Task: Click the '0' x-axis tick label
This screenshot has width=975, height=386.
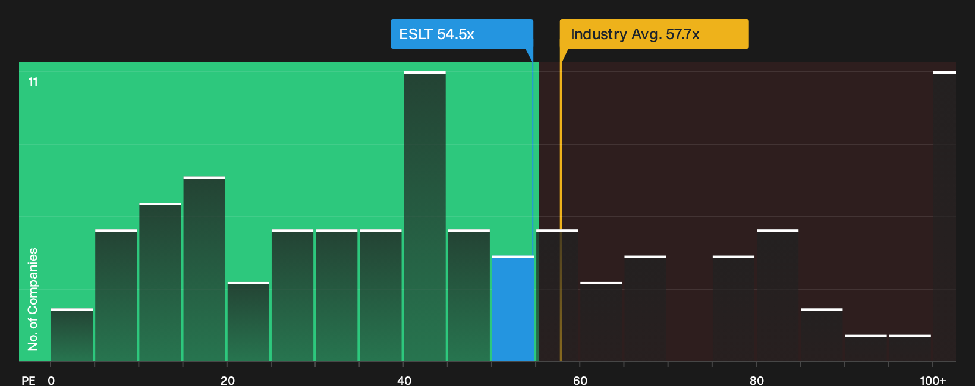Action: click(x=51, y=380)
